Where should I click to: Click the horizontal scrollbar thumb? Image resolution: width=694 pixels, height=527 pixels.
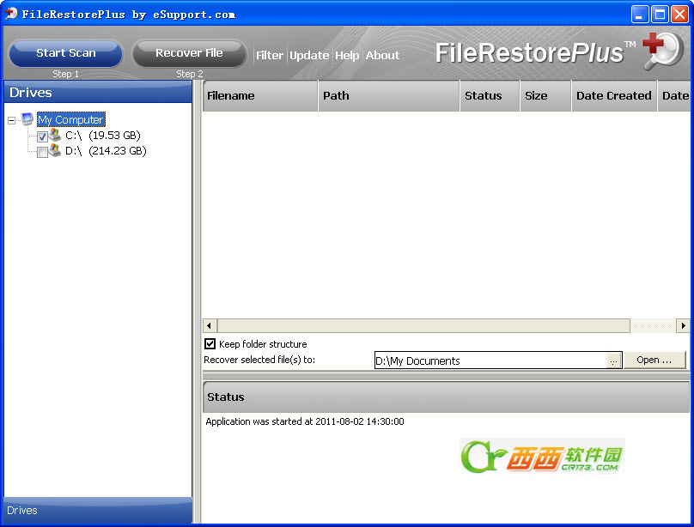pyautogui.click(x=423, y=326)
